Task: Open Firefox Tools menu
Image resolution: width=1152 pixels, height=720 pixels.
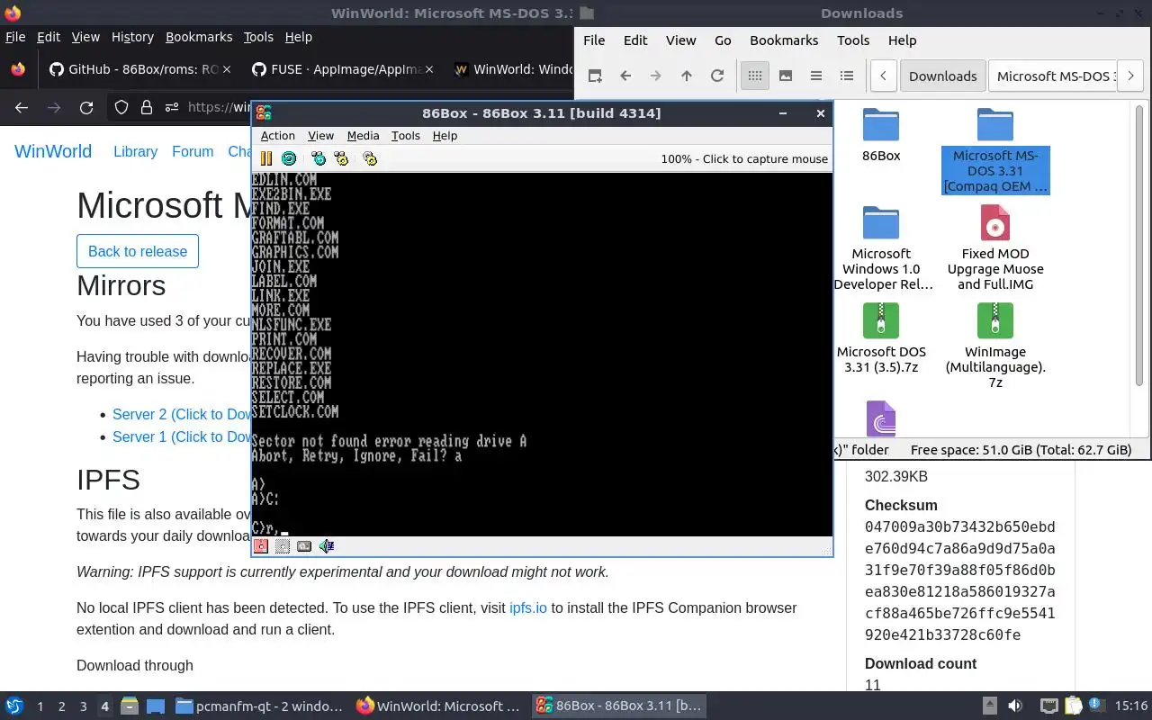Action: [x=258, y=37]
